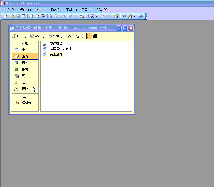
Task: Select the 查询 object type
Action: 25,56
